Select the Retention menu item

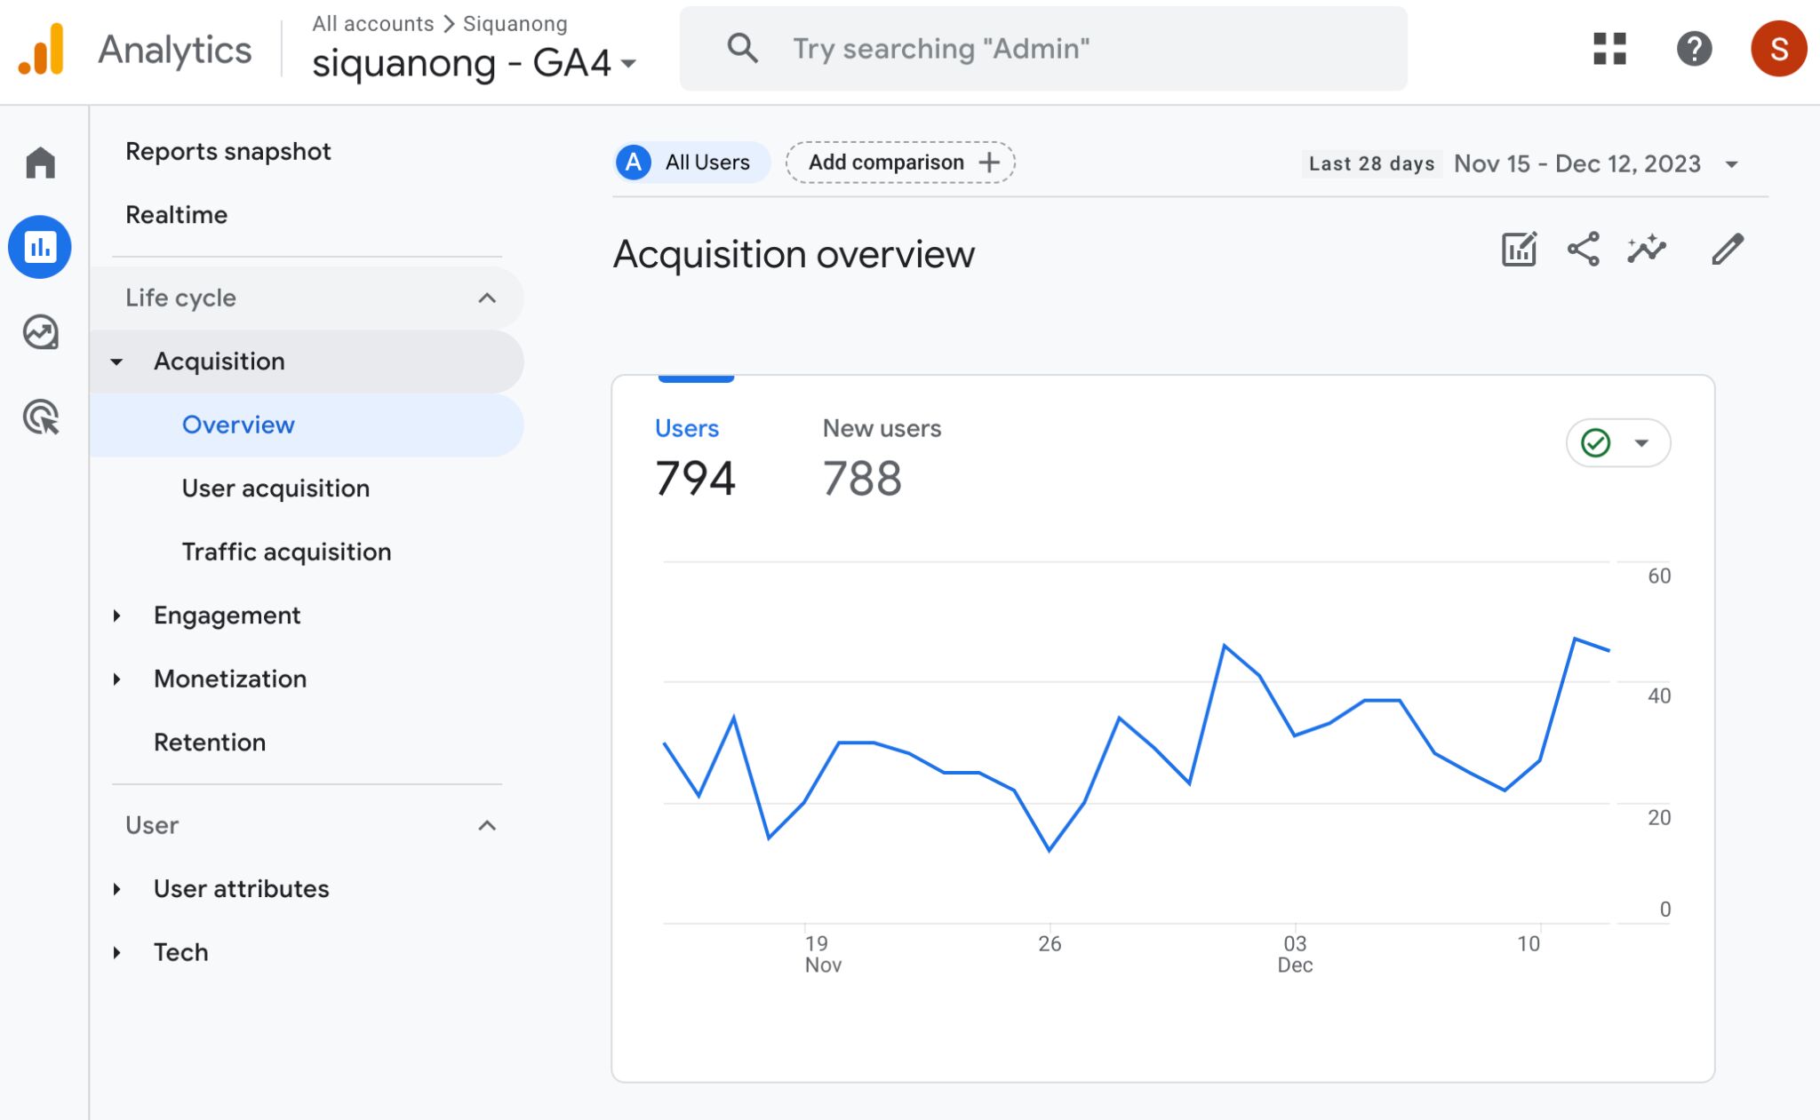[210, 742]
